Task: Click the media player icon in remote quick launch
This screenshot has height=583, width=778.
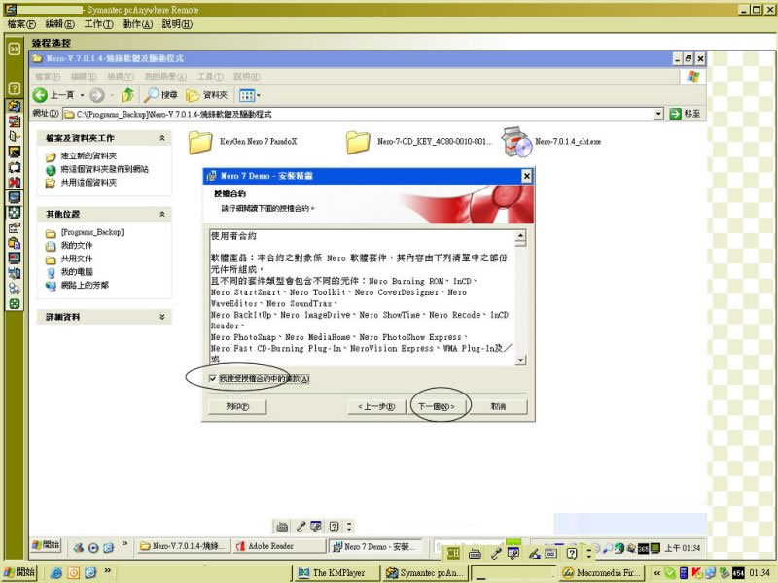Action: (x=93, y=547)
